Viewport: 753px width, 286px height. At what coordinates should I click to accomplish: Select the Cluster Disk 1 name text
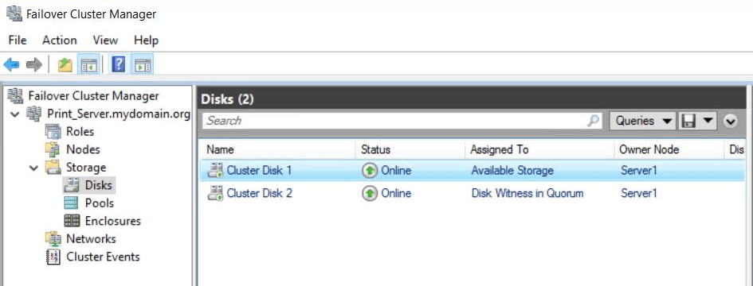click(259, 171)
